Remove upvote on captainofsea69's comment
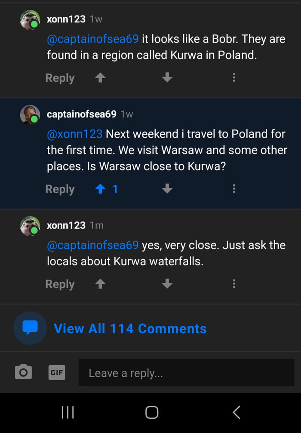Image resolution: width=301 pixels, height=433 pixels. (100, 189)
